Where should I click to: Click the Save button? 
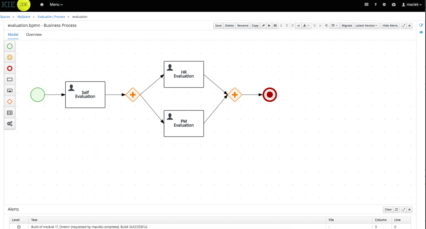[218, 25]
